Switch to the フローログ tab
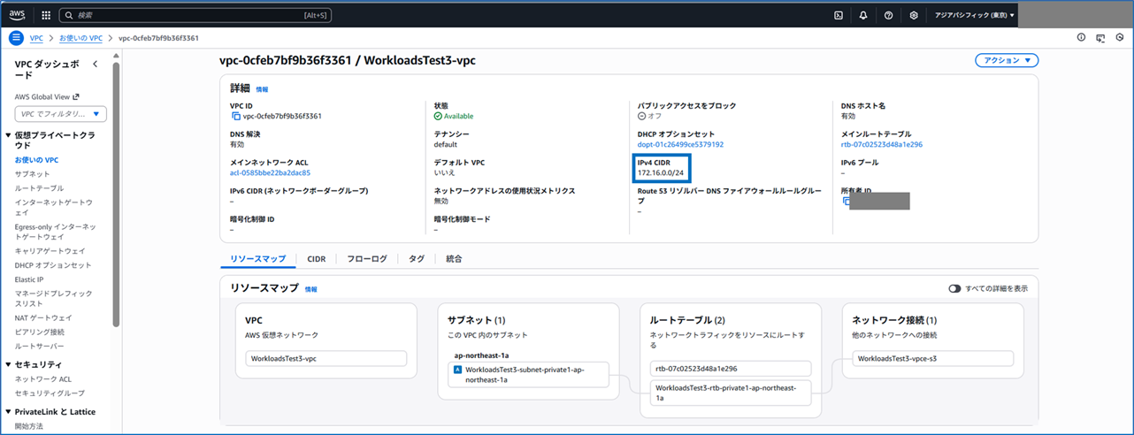Viewport: 1134px width, 435px height. click(x=366, y=259)
